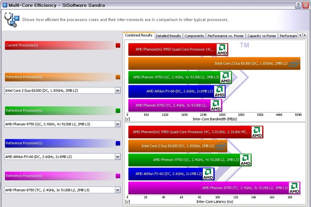
Task: Click Intel Core 2 Duo E6300 combo box field
Action: click(x=62, y=91)
